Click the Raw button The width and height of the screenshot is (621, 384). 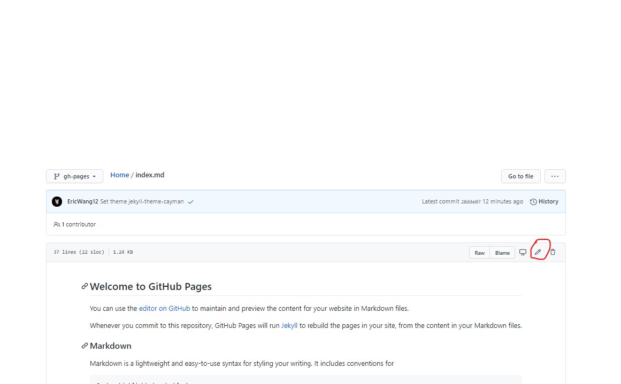[x=479, y=253]
